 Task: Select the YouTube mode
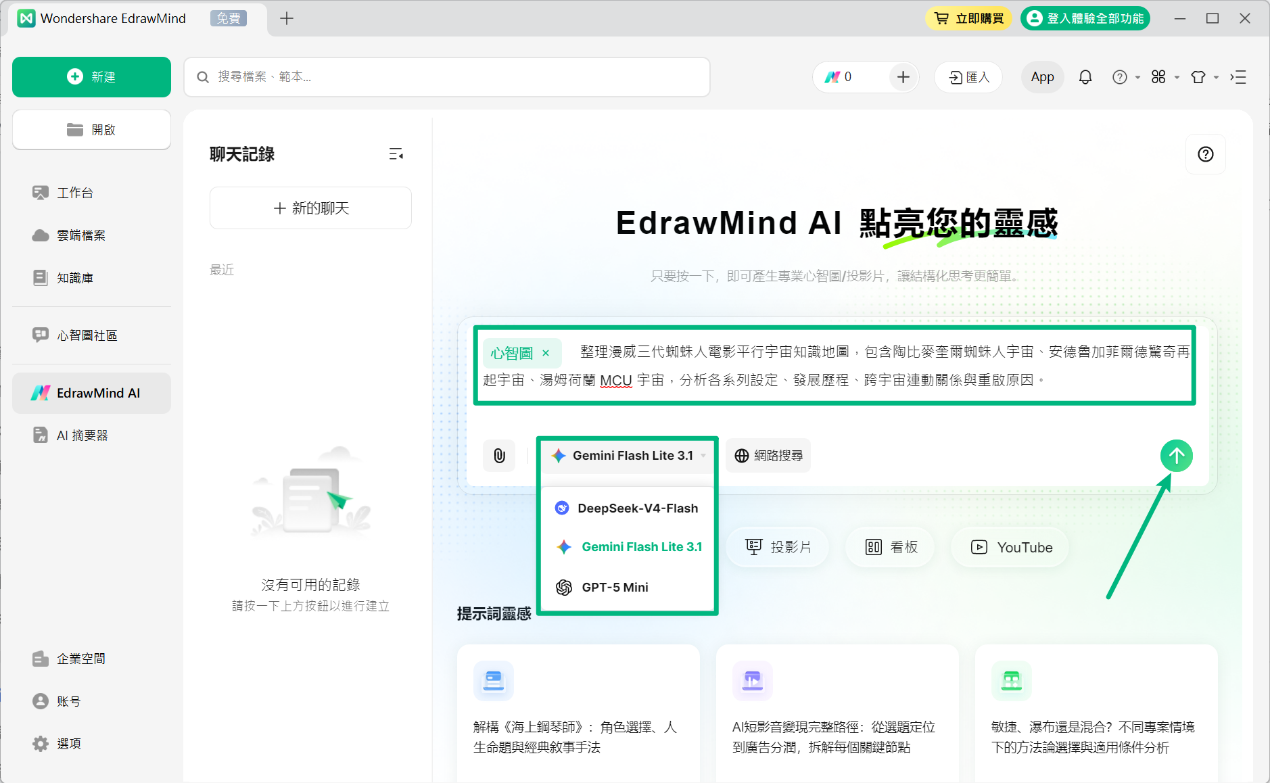tap(1010, 547)
